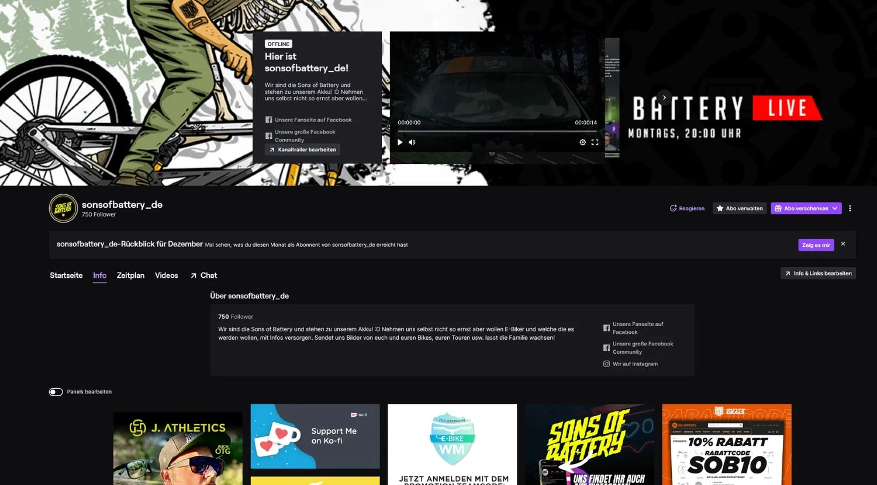The width and height of the screenshot is (877, 485).
Task: Open the Wir auf Instagram link
Action: pos(634,364)
